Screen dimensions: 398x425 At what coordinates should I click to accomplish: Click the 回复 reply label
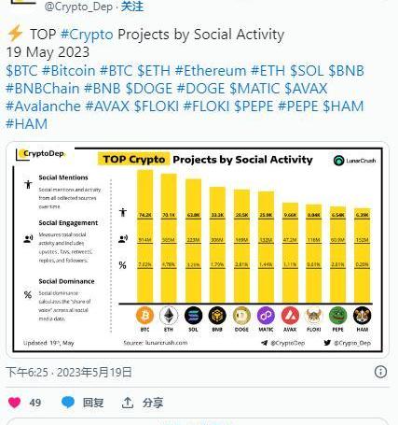pos(93,403)
